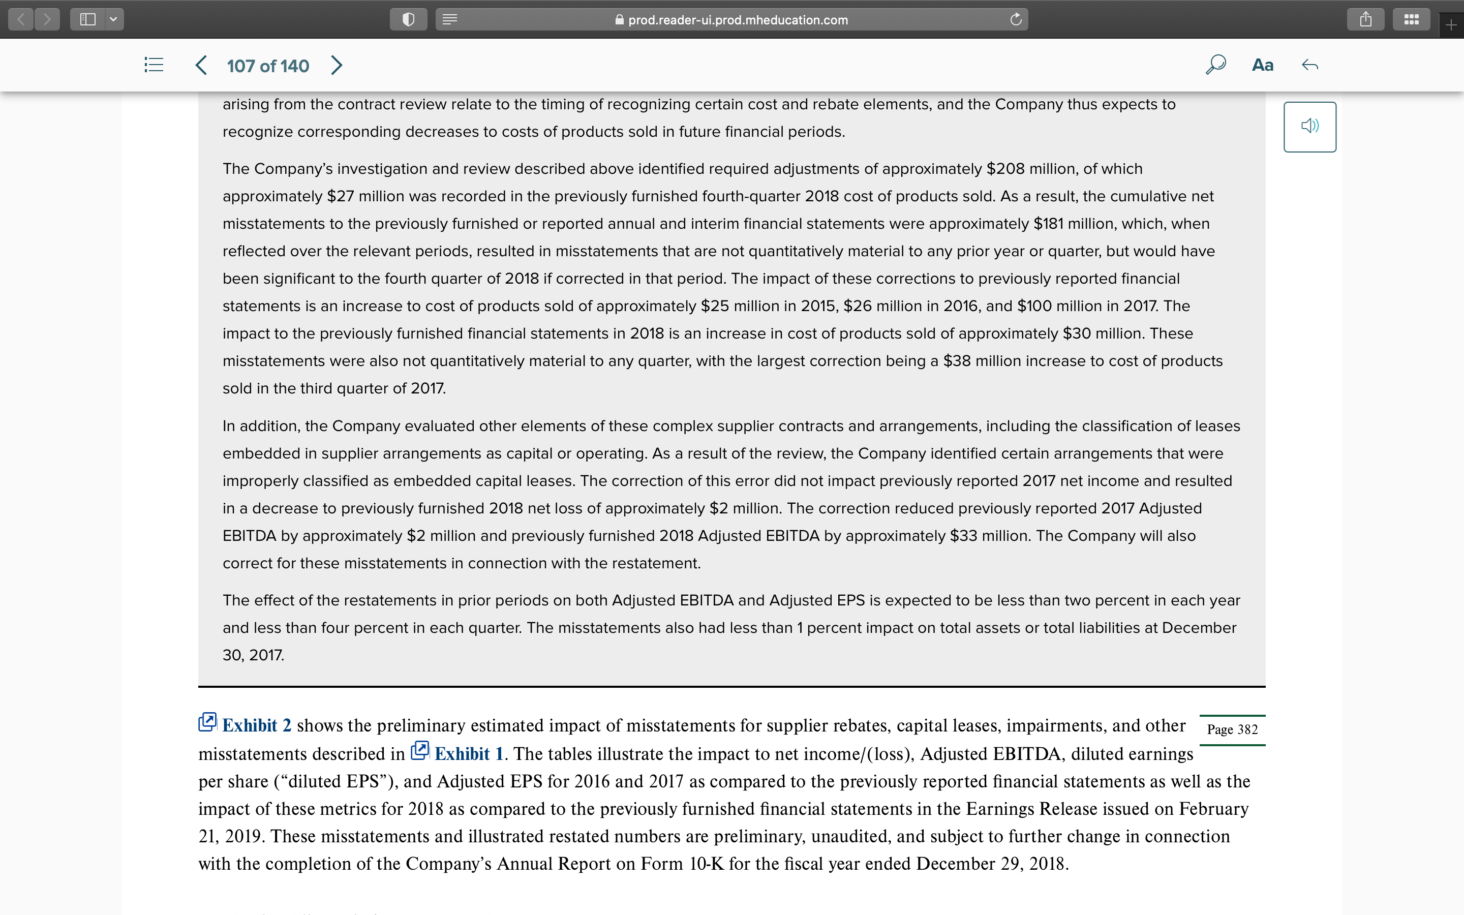Toggle the Safari sidebar visibility
The width and height of the screenshot is (1464, 915).
(x=88, y=19)
